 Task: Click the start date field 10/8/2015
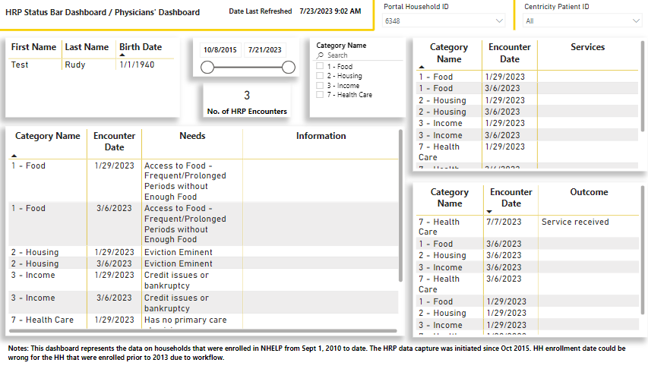coord(220,50)
